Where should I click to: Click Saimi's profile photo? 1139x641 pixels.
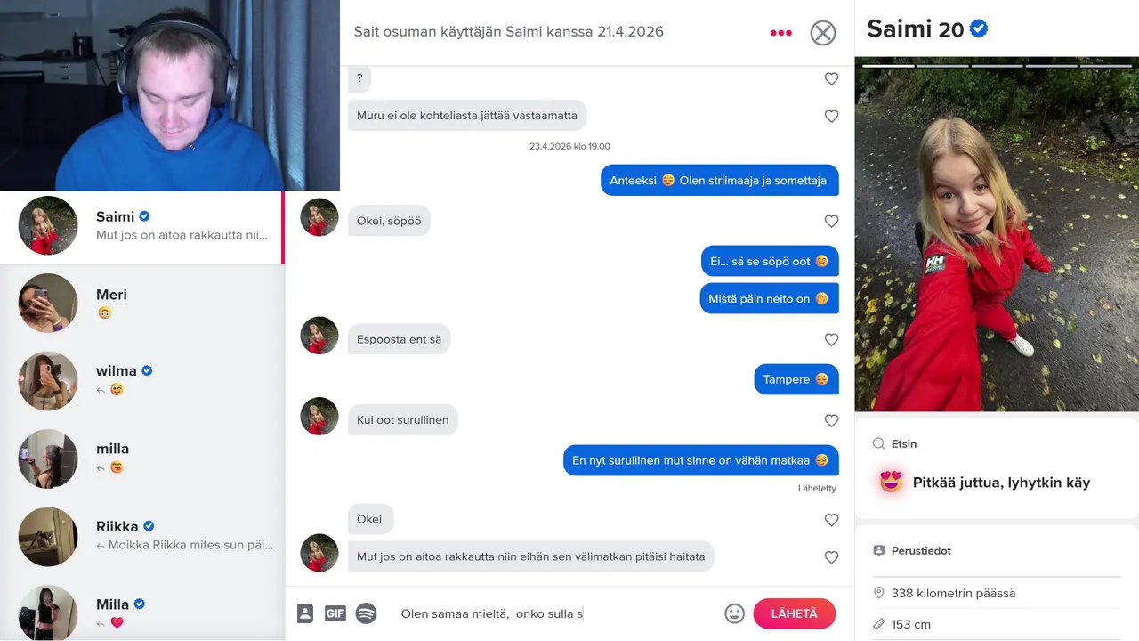click(997, 234)
